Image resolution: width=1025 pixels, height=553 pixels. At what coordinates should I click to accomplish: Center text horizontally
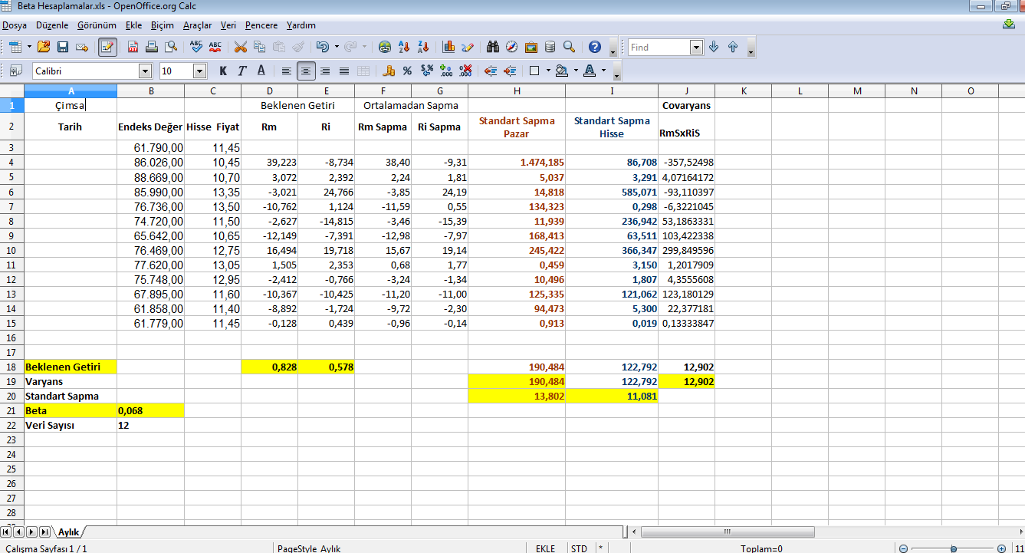[x=306, y=71]
